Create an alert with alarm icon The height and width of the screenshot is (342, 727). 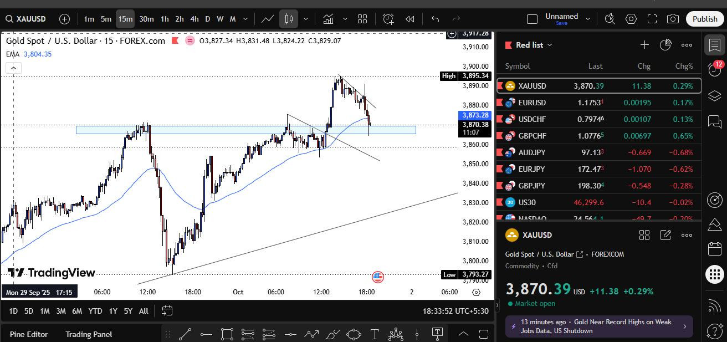[388, 19]
